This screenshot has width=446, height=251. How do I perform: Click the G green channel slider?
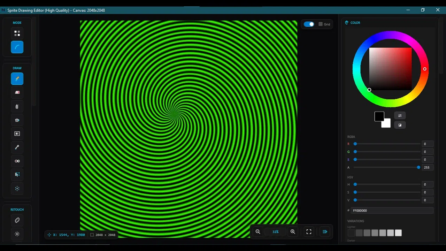click(387, 152)
